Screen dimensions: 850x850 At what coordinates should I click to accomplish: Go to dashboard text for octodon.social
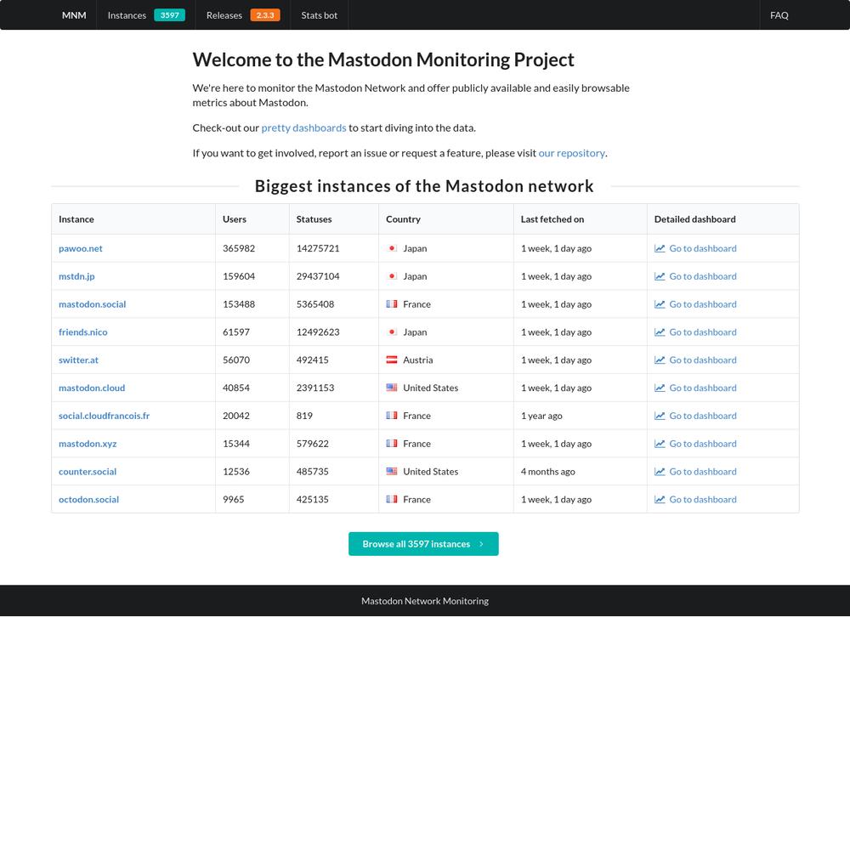[x=703, y=500]
